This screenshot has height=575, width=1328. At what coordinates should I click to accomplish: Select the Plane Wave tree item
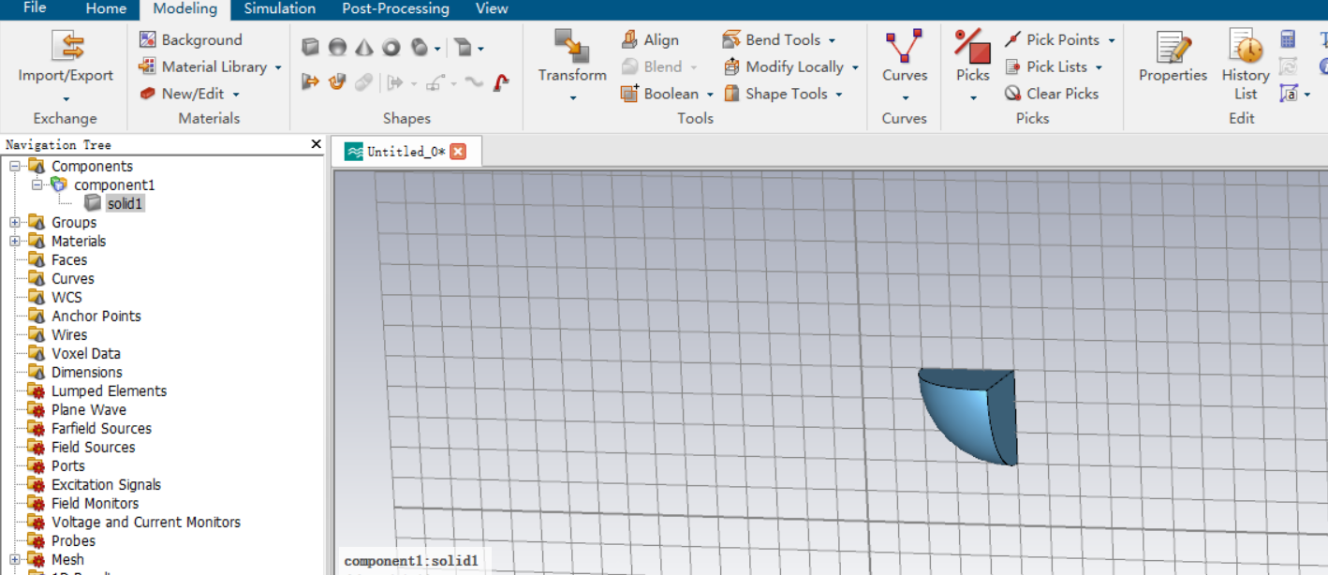pyautogui.click(x=88, y=409)
